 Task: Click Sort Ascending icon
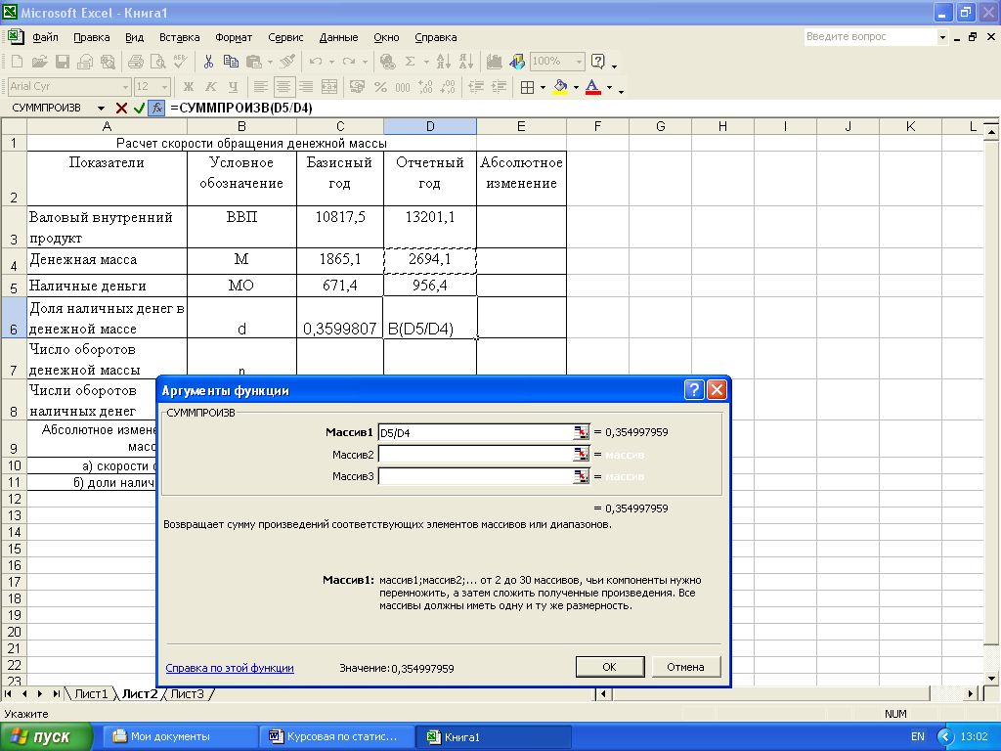(443, 62)
